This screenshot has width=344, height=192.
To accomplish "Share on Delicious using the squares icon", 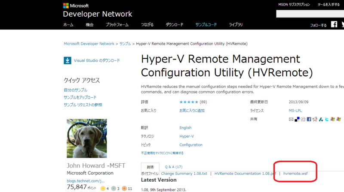I will click(297, 119).
